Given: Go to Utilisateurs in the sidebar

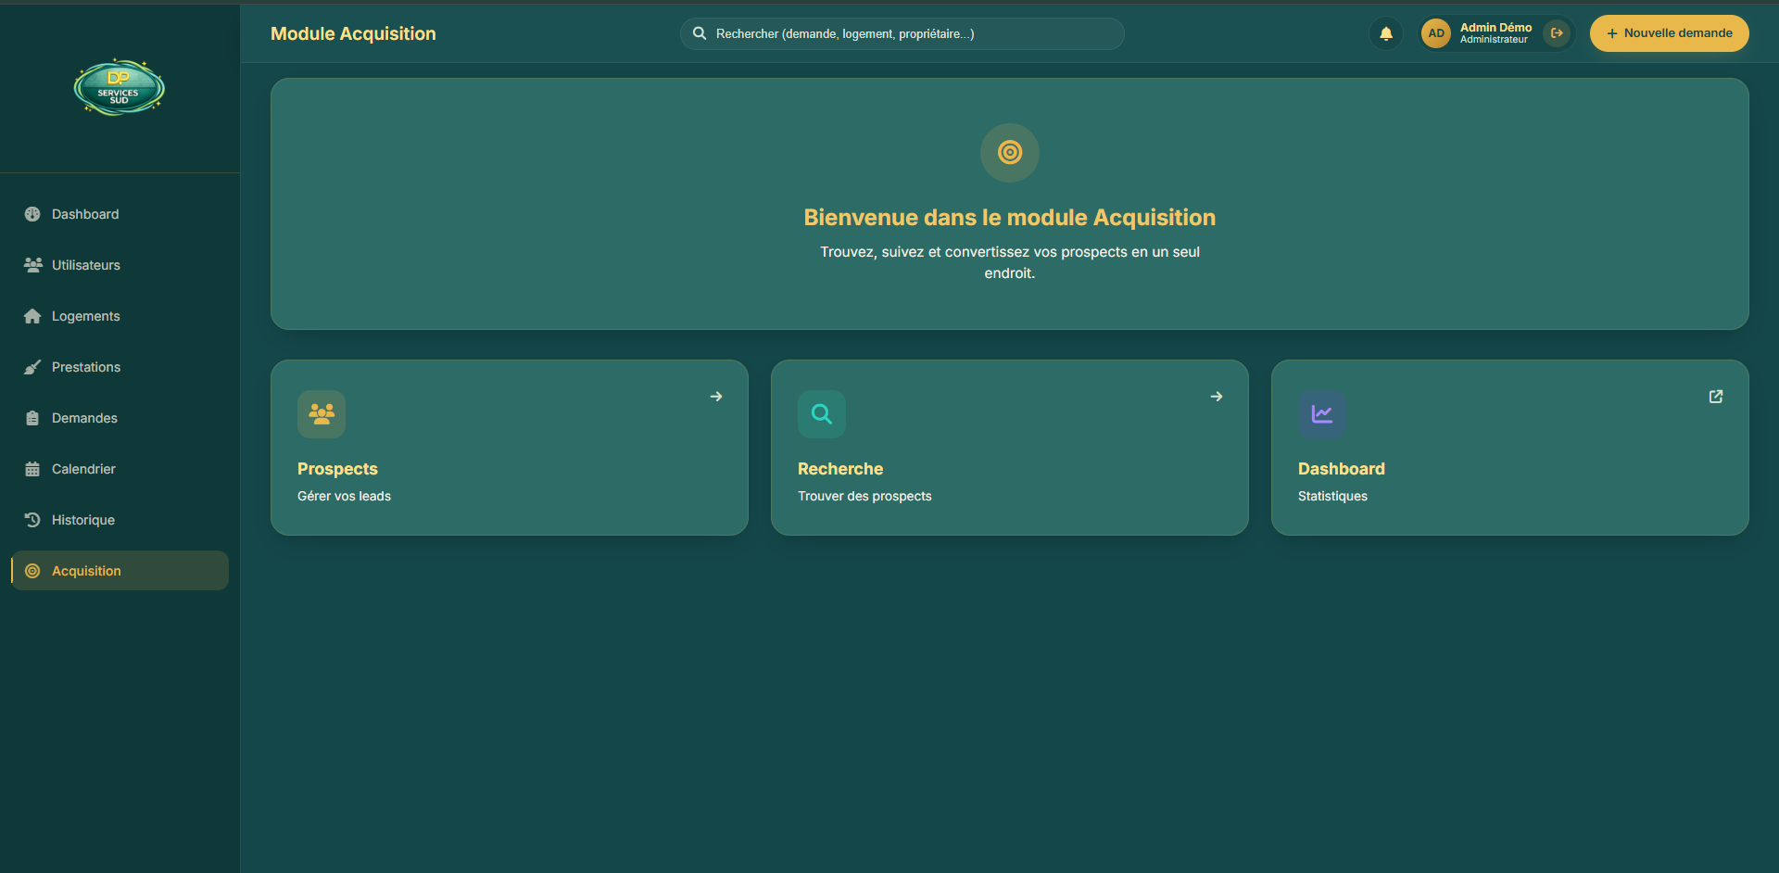Looking at the screenshot, I should click(120, 265).
